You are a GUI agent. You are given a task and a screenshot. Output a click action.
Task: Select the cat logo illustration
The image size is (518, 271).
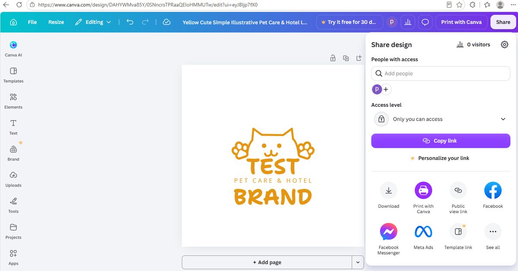(x=273, y=143)
